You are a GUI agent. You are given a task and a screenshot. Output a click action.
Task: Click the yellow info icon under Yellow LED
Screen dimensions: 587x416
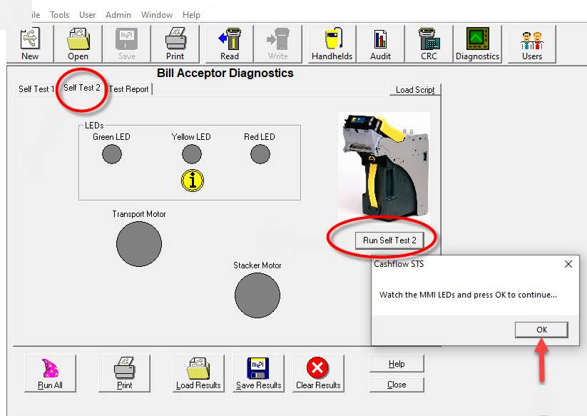(192, 181)
